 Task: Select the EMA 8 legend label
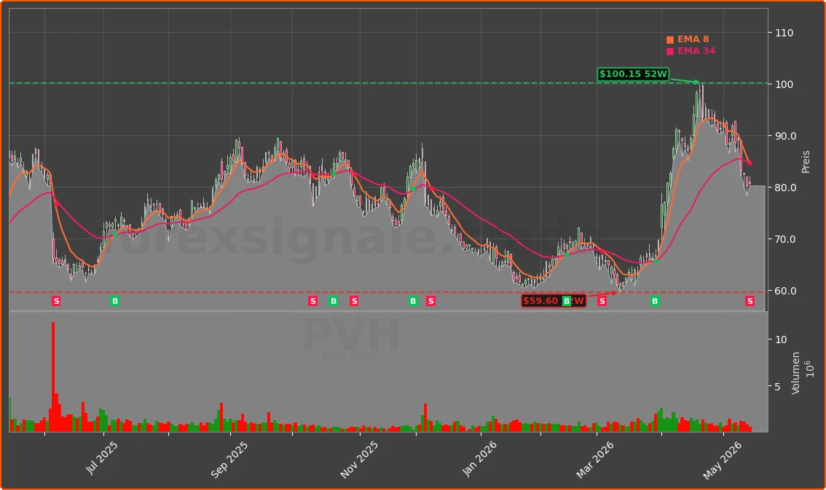coord(693,39)
